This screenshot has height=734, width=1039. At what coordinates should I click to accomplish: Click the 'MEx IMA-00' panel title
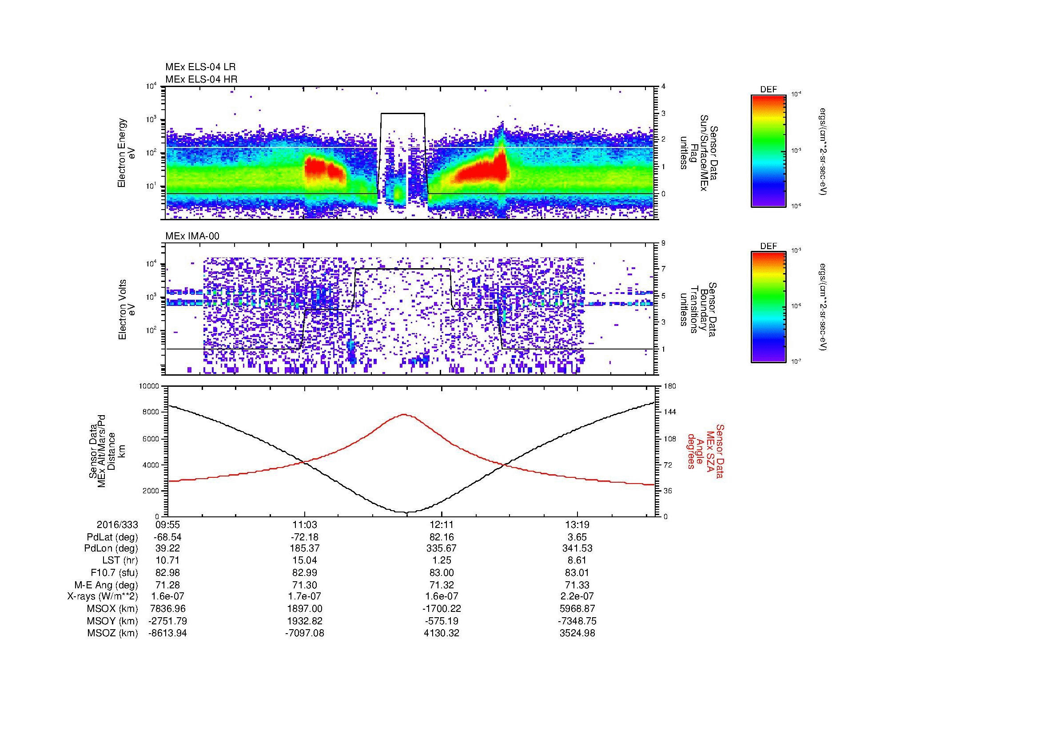pos(192,236)
